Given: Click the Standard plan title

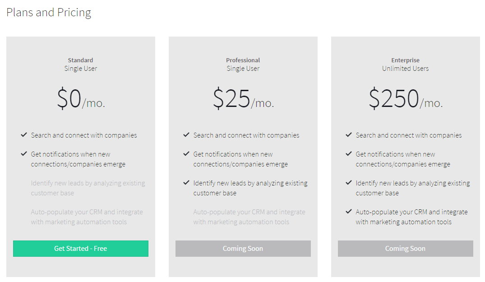Looking at the screenshot, I should 80,60.
